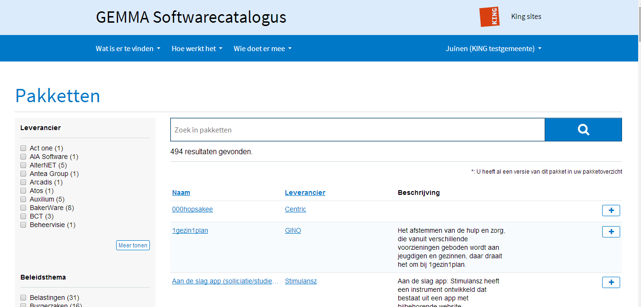Click the Leverancier filter section heading
Screen dimensions: 641x307
click(40, 128)
